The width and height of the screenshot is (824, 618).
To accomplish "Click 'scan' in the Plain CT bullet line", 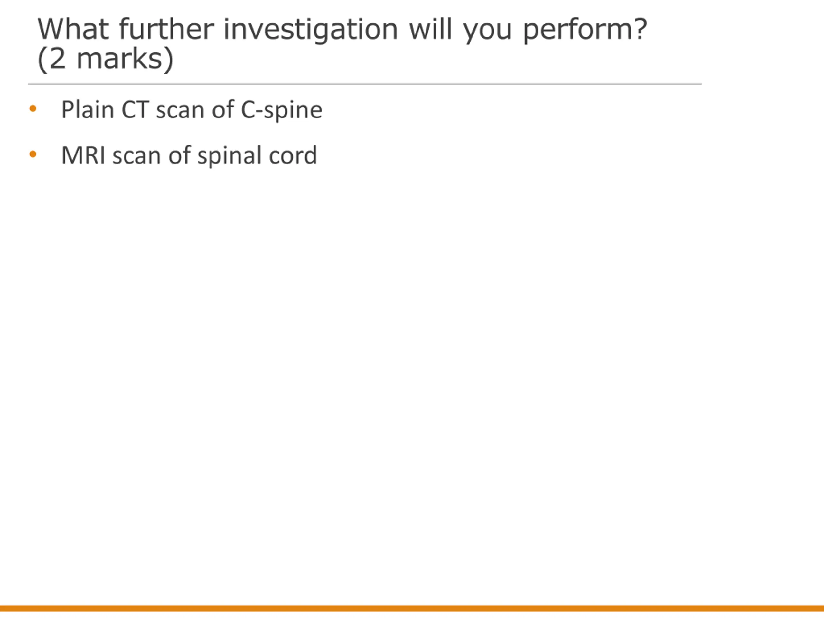I will pos(180,110).
